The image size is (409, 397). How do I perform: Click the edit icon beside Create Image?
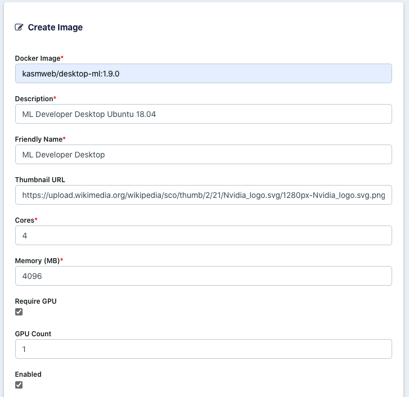[x=19, y=27]
